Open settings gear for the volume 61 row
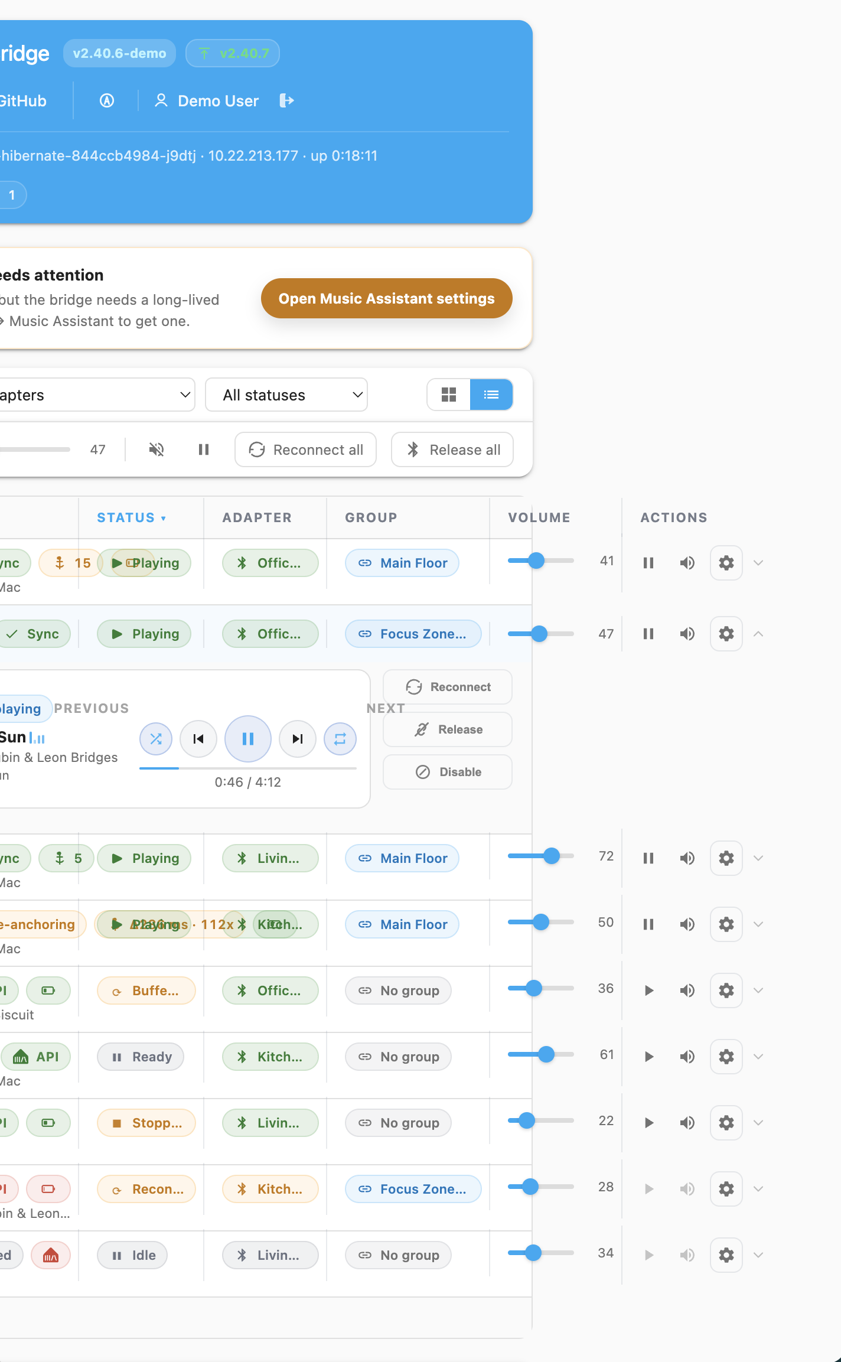The width and height of the screenshot is (841, 1362). click(x=726, y=1057)
